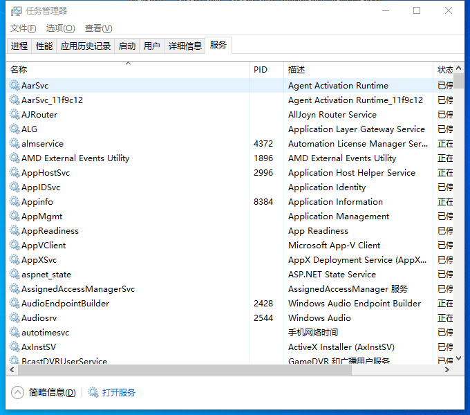Image resolution: width=470 pixels, height=415 pixels.
Task: Click the Task Manager title bar icon
Action: pos(16,11)
